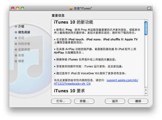Screen dimensions: 162x120
Task: Click the bullet '享受更好的操作性能…'
Action: (x=88, y=66)
